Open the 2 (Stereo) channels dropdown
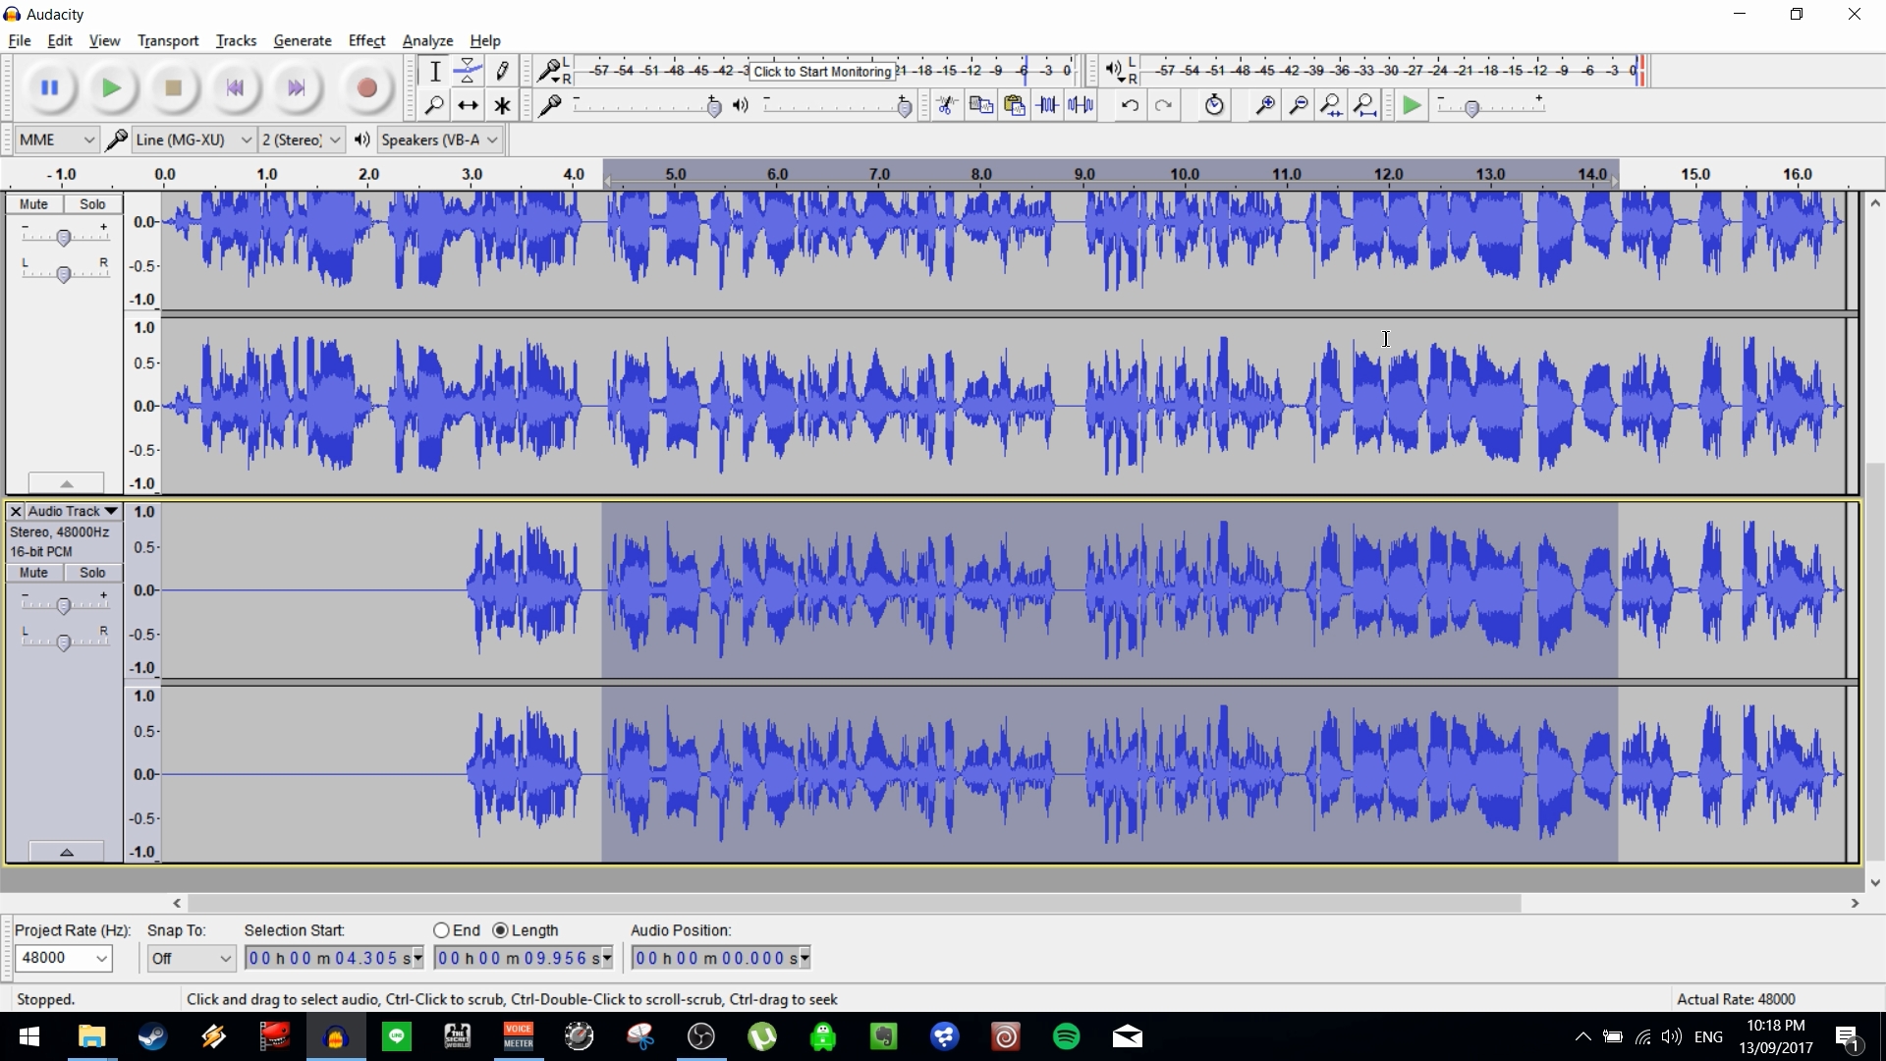This screenshot has height=1061, width=1886. (x=302, y=140)
